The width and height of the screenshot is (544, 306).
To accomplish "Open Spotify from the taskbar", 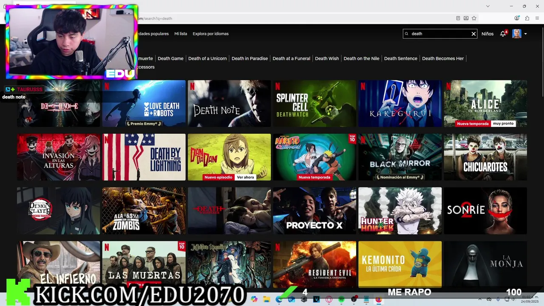I will pyautogui.click(x=341, y=299).
